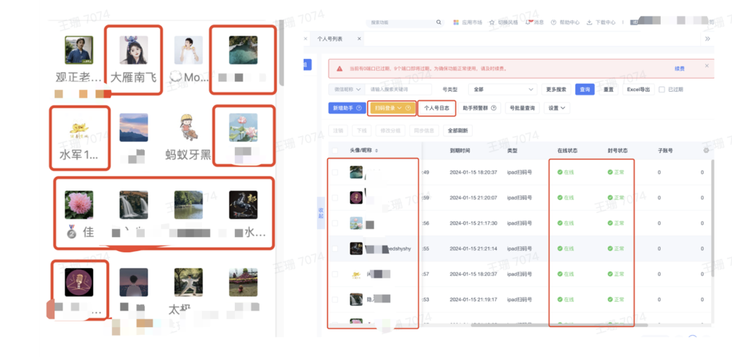Click the 续费 renew link
This screenshot has width=732, height=357.
(x=680, y=68)
